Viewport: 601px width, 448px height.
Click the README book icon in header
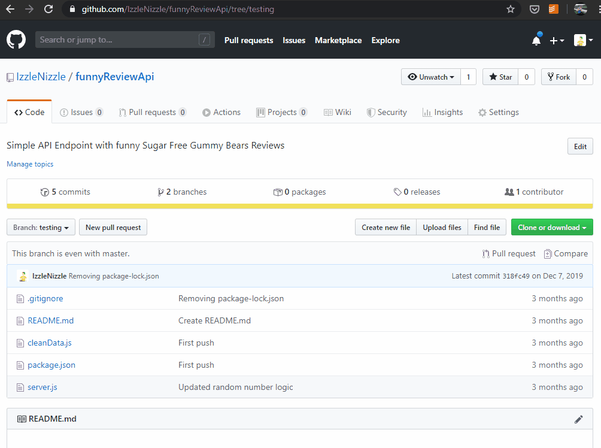pyautogui.click(x=22, y=419)
